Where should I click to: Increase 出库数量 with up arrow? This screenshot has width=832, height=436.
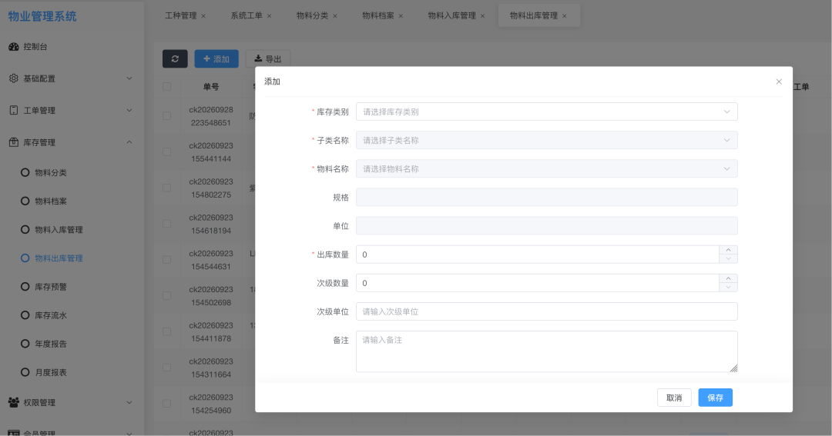click(729, 250)
